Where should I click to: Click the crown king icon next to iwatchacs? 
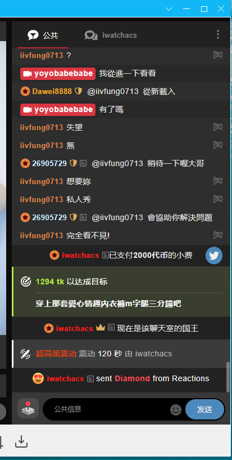point(101,328)
